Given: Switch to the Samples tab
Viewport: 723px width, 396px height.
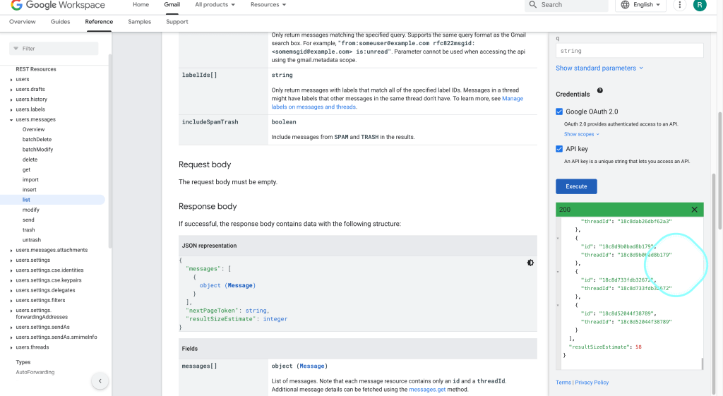Looking at the screenshot, I should pos(139,22).
